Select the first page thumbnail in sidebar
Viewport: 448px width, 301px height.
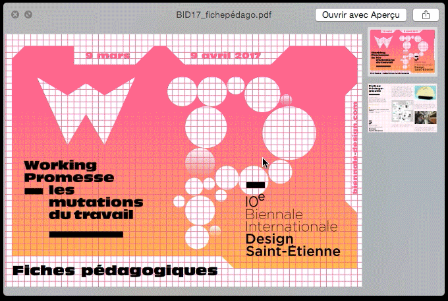pos(403,52)
